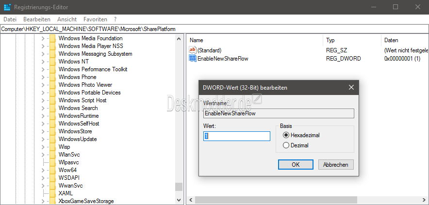Click folder icon next to WindowsUpdate
Screen dimensions: 429x205
[52, 139]
